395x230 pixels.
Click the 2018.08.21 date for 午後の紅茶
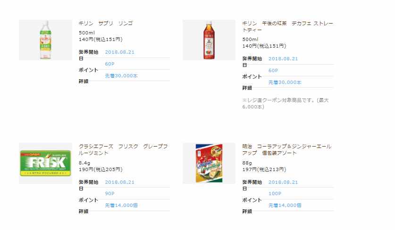pyautogui.click(x=283, y=58)
